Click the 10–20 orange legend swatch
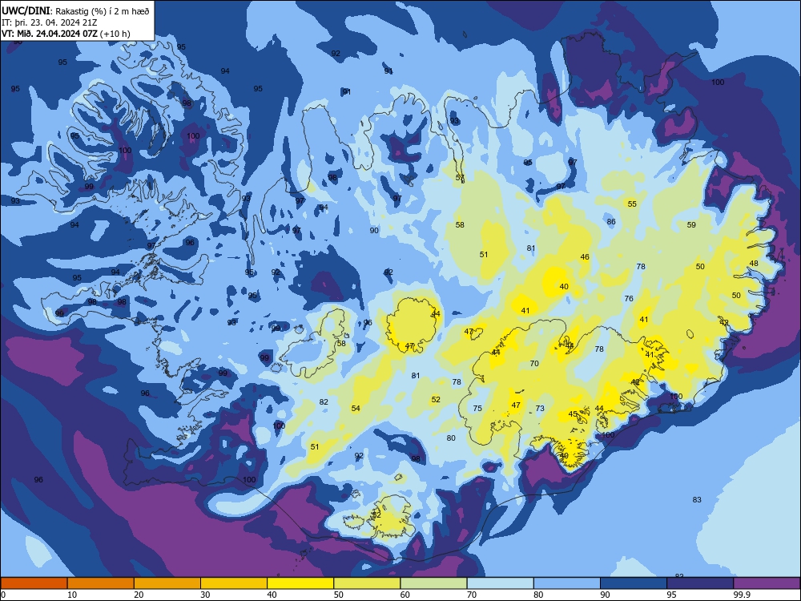The width and height of the screenshot is (801, 601). (x=101, y=583)
